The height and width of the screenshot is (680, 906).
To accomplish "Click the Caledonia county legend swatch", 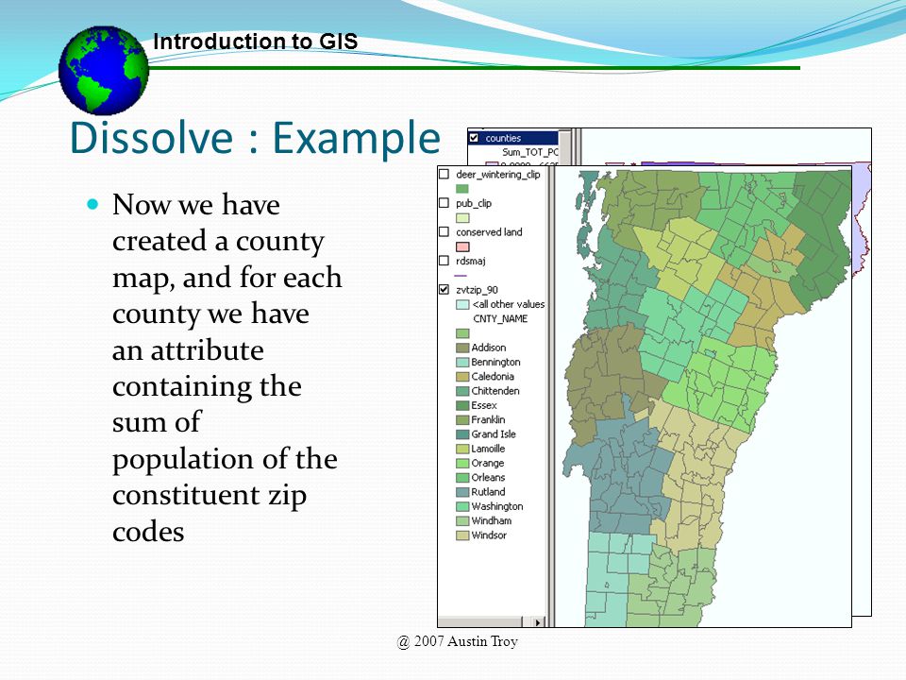I will point(462,377).
